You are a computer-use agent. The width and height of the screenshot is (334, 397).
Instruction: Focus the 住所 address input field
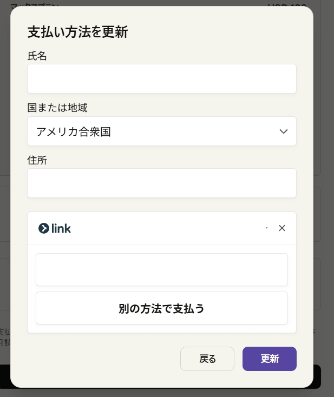pos(162,183)
